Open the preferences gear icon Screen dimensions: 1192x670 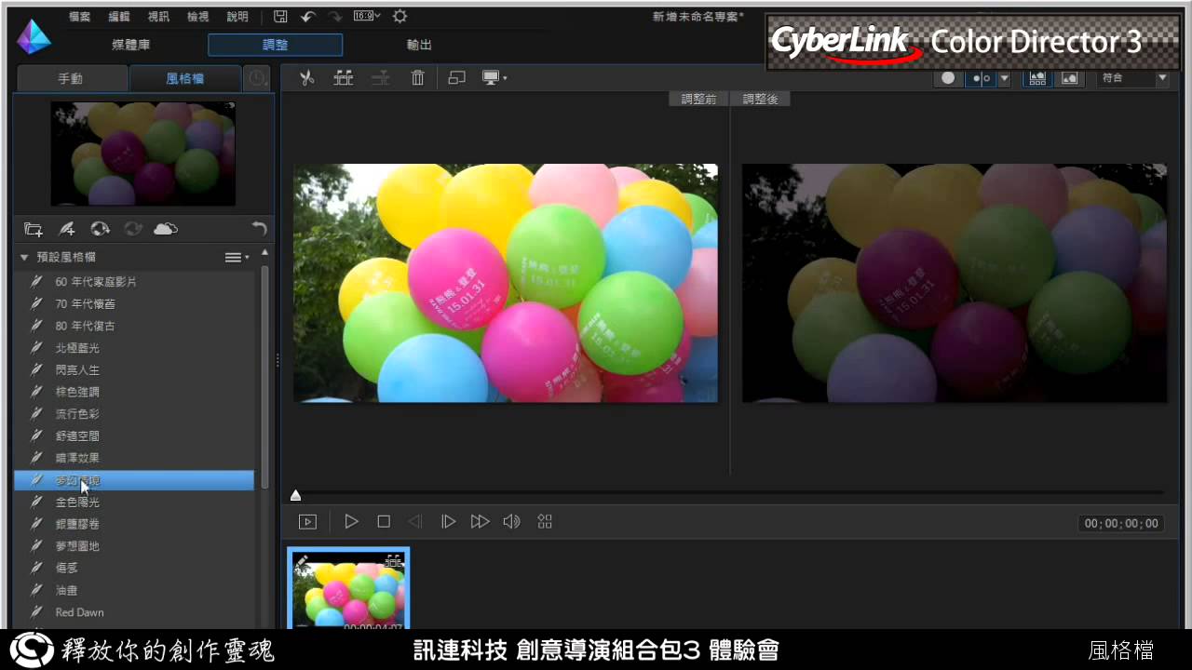(x=400, y=17)
